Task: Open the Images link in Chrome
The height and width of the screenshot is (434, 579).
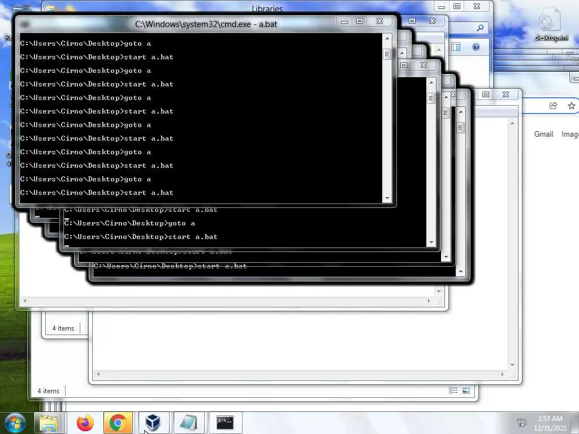Action: tap(570, 134)
